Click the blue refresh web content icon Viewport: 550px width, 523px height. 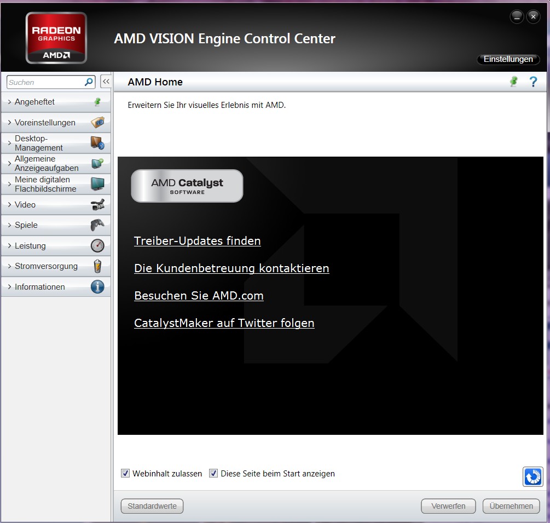click(x=532, y=476)
